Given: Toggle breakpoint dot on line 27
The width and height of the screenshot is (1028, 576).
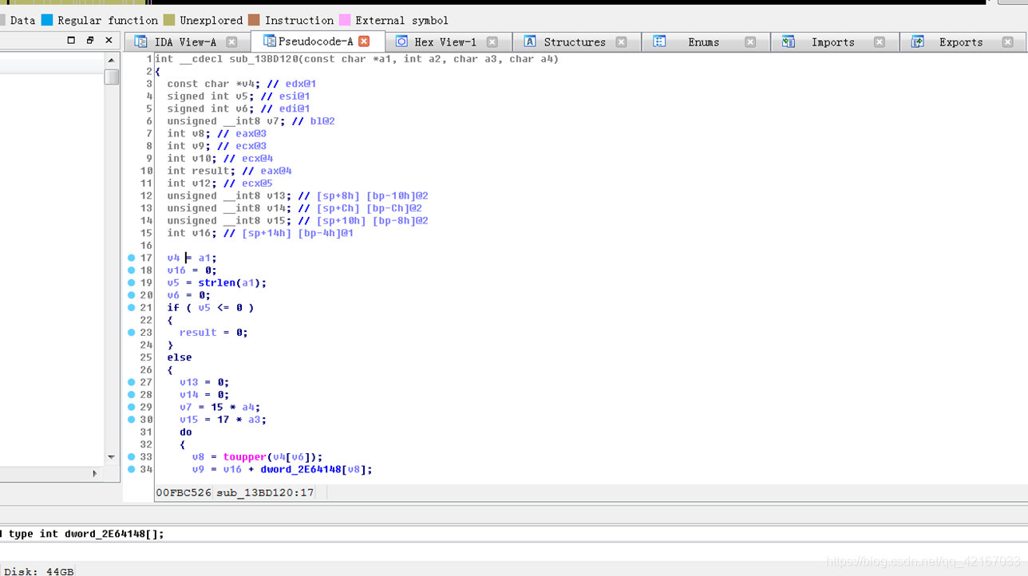Looking at the screenshot, I should 131,382.
